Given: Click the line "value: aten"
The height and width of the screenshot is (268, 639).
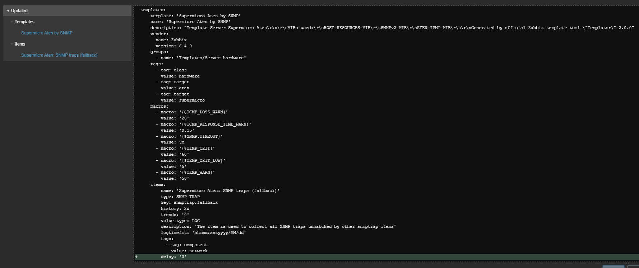Looking at the screenshot, I should click(175, 88).
